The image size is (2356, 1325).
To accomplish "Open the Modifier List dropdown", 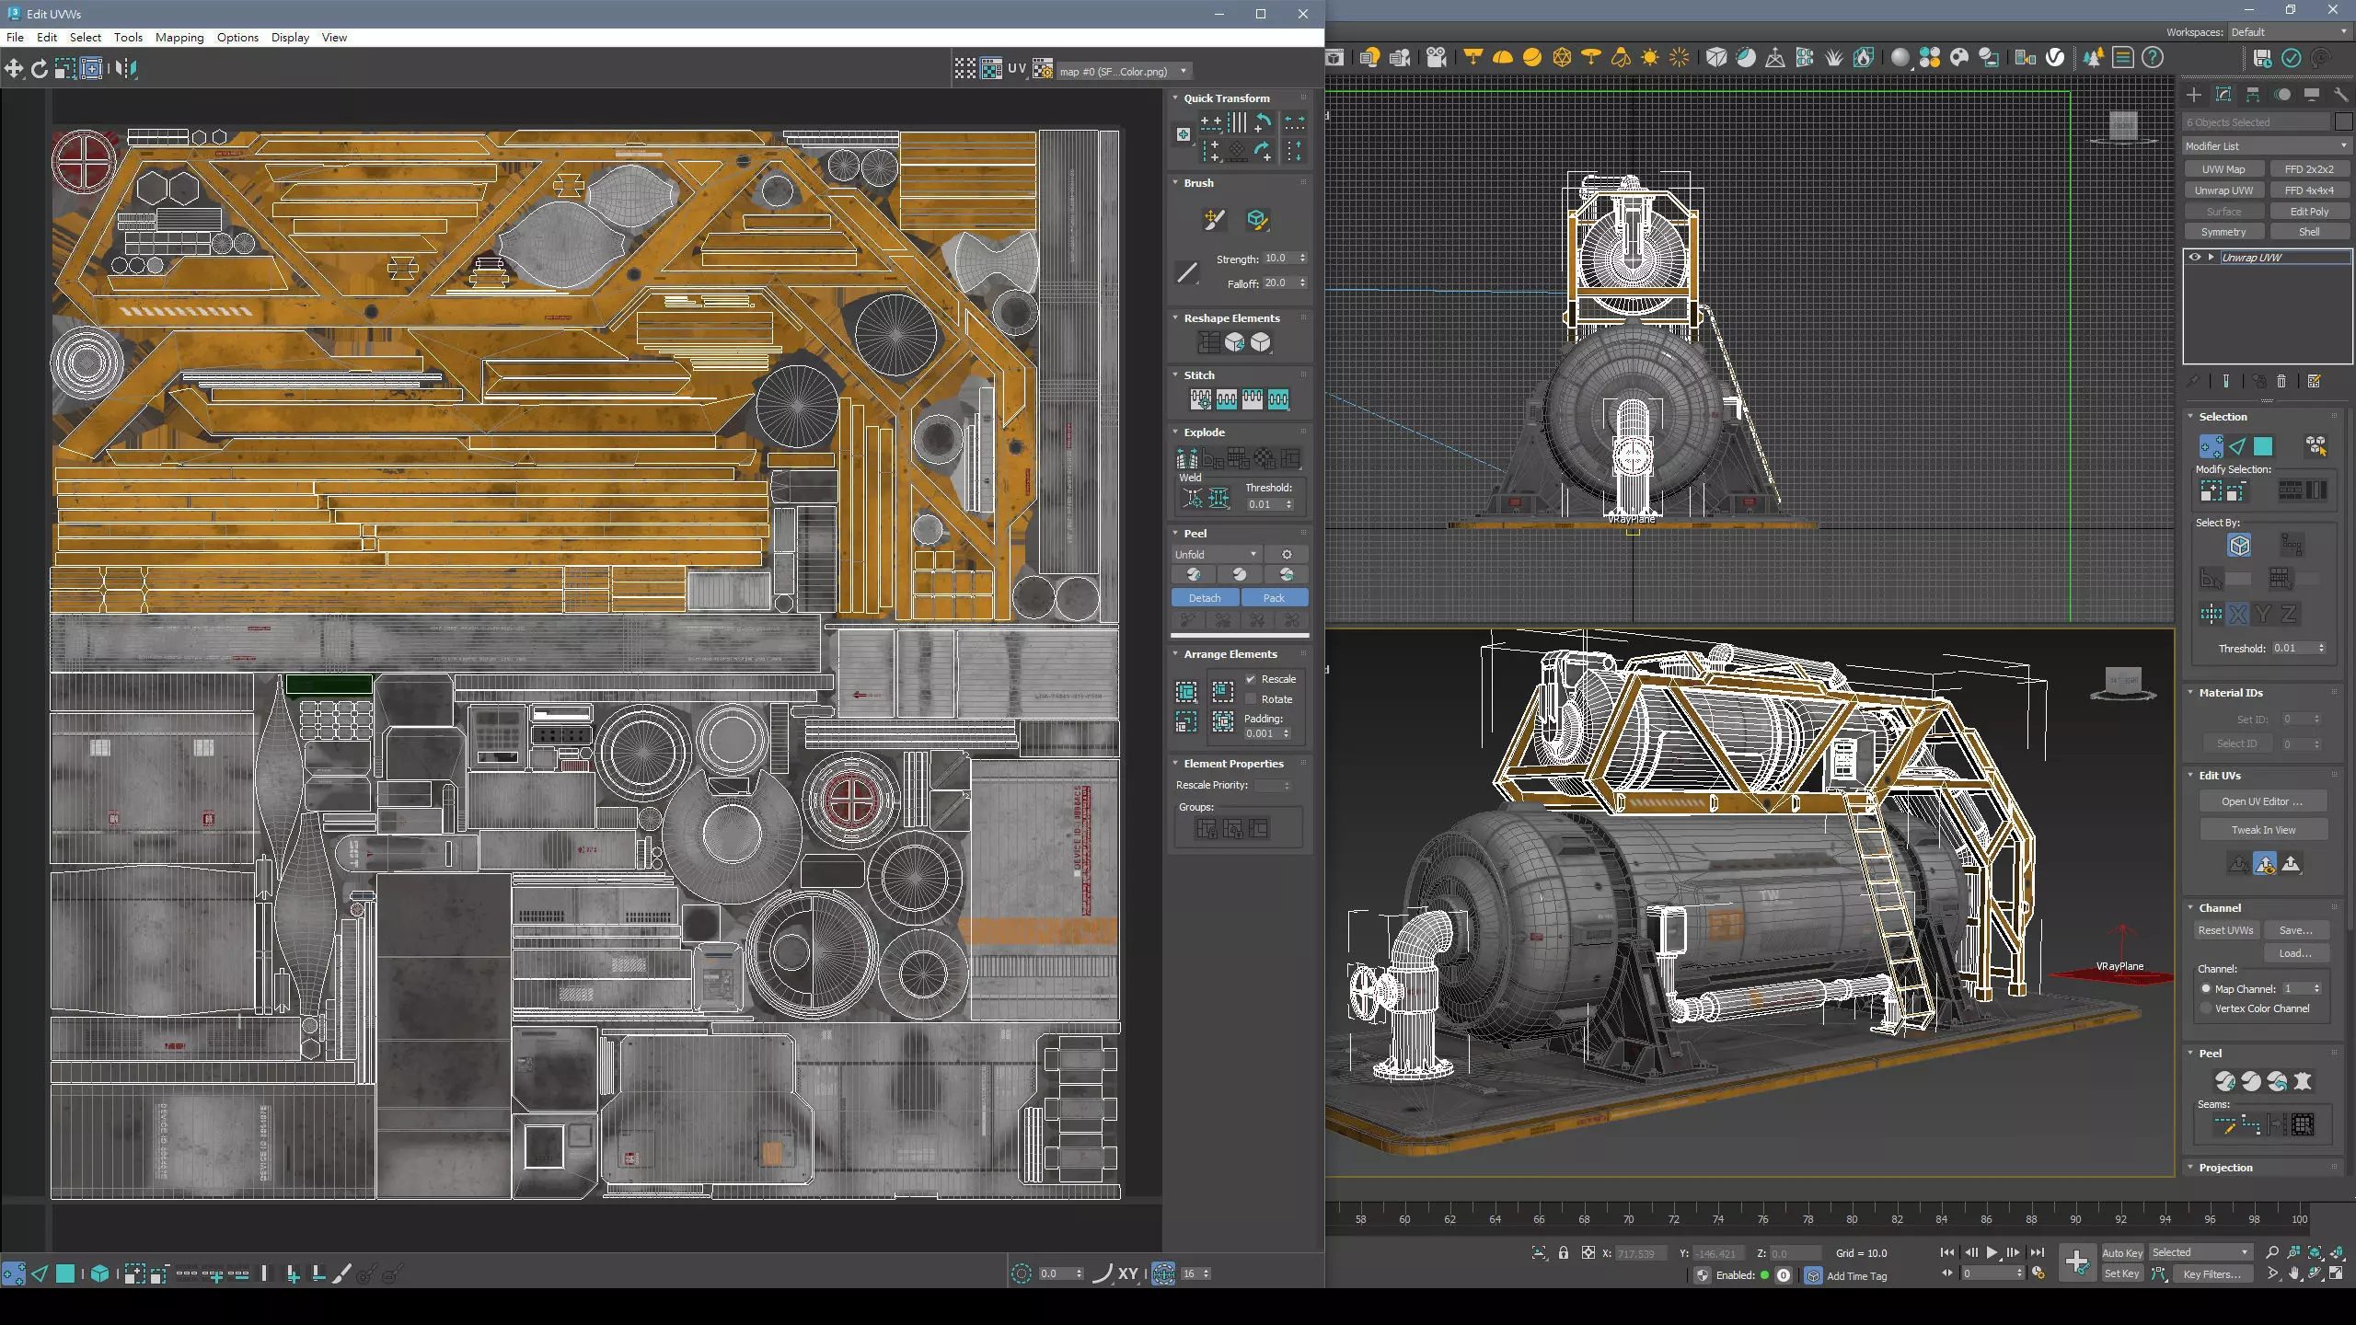I will pyautogui.click(x=2266, y=146).
